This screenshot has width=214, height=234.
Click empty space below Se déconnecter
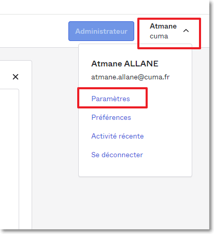[x=135, y=168]
